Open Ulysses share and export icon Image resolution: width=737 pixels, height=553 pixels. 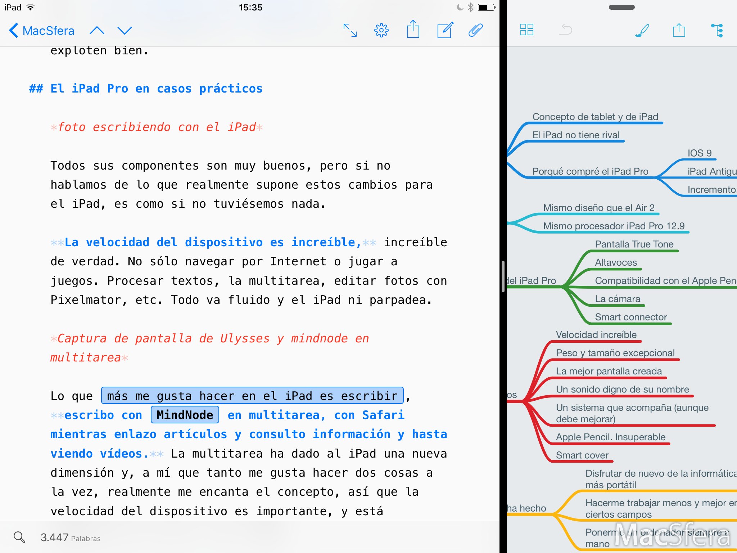[413, 29]
